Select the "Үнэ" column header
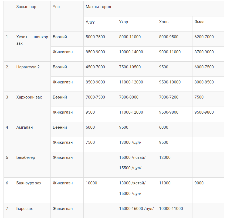This screenshot has height=221, width=227. point(56,7)
